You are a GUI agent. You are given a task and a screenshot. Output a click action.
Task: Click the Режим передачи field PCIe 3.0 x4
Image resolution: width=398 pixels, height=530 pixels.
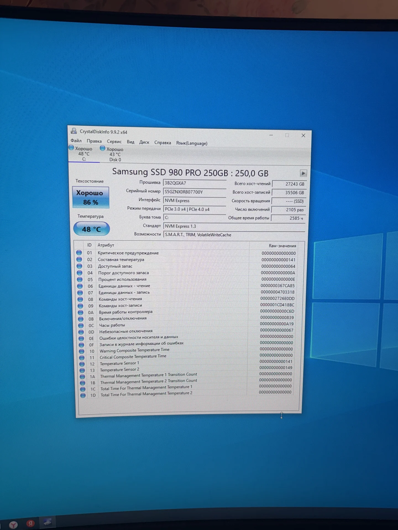pyautogui.click(x=195, y=209)
